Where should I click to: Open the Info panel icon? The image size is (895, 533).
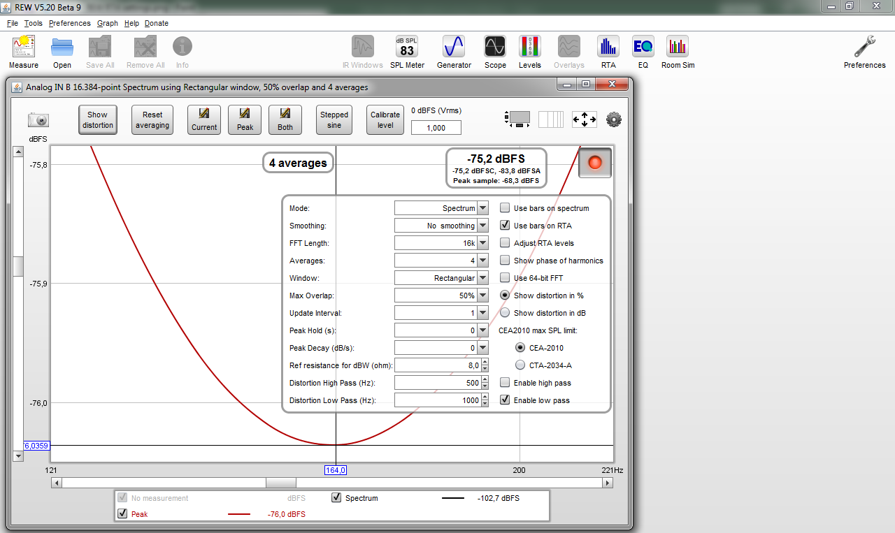[x=182, y=48]
